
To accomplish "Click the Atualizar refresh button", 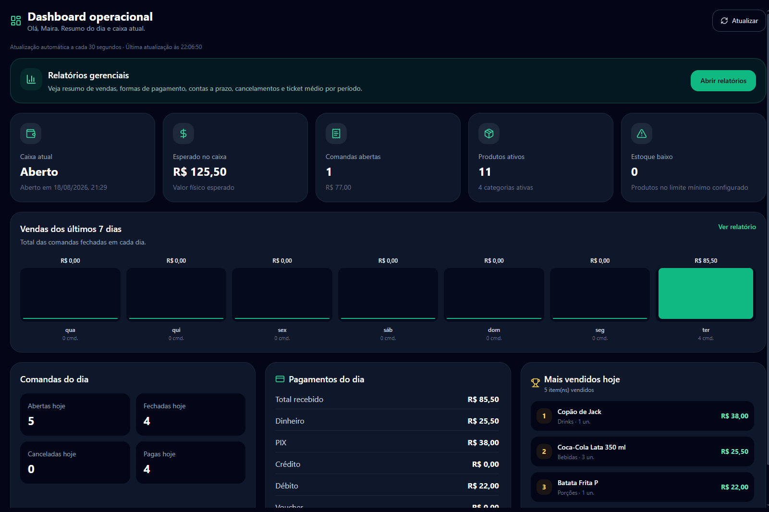I will 739,21.
